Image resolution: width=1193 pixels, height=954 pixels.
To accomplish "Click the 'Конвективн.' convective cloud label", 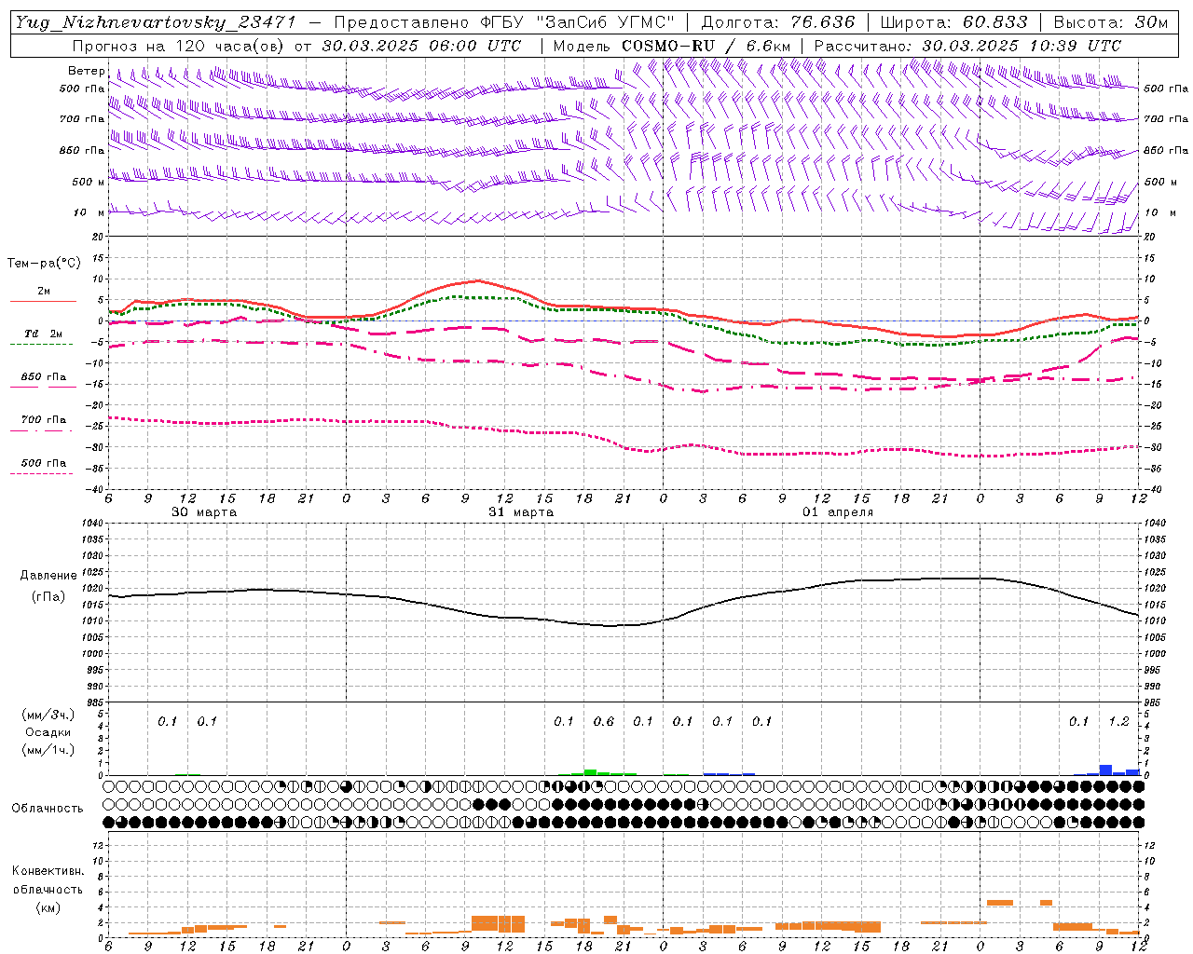I will 48,871.
